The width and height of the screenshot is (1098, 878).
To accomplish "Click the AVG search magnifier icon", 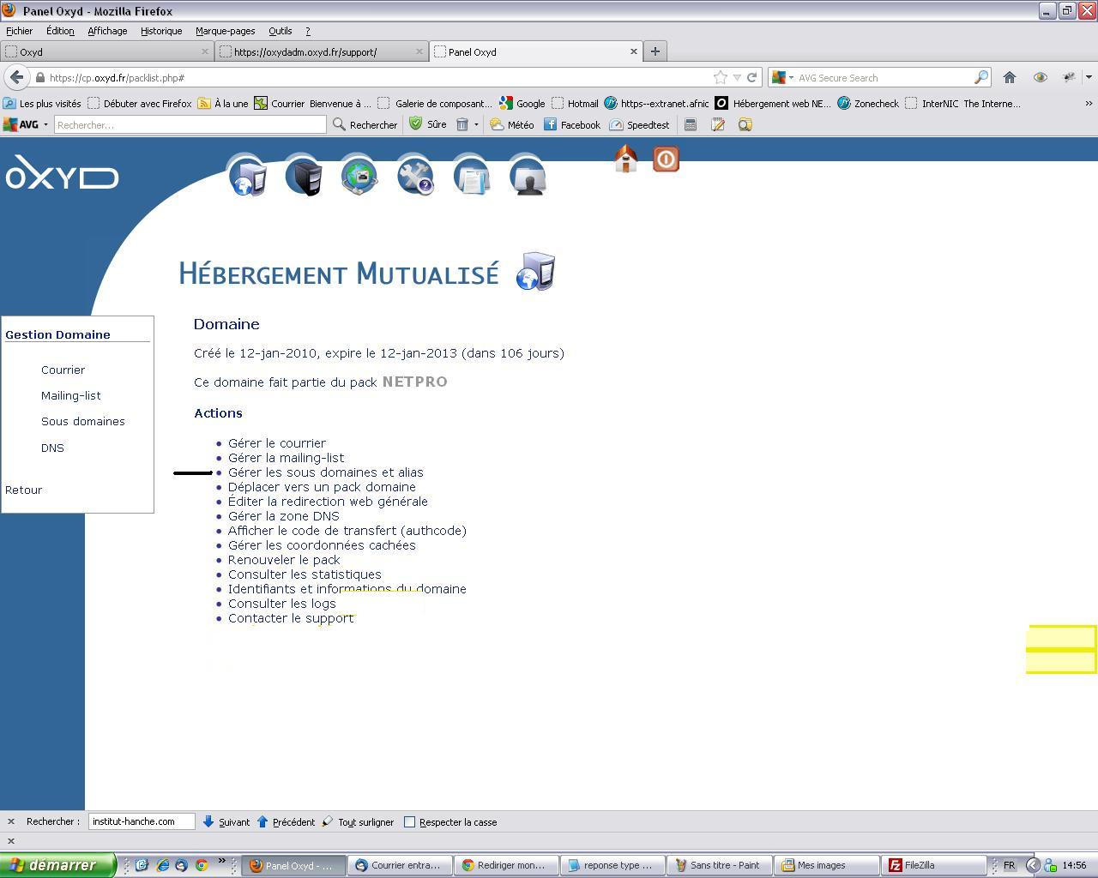I will click(x=980, y=77).
